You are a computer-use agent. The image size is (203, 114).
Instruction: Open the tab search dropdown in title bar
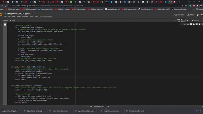click(x=189, y=2)
